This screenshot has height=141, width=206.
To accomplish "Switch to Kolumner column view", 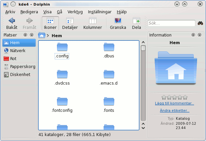I will pyautogui.click(x=92, y=23).
